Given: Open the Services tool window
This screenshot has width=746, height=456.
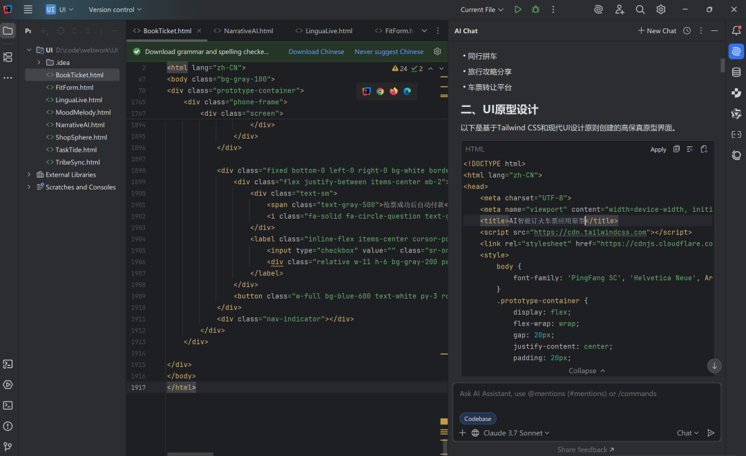Looking at the screenshot, I should (8, 385).
